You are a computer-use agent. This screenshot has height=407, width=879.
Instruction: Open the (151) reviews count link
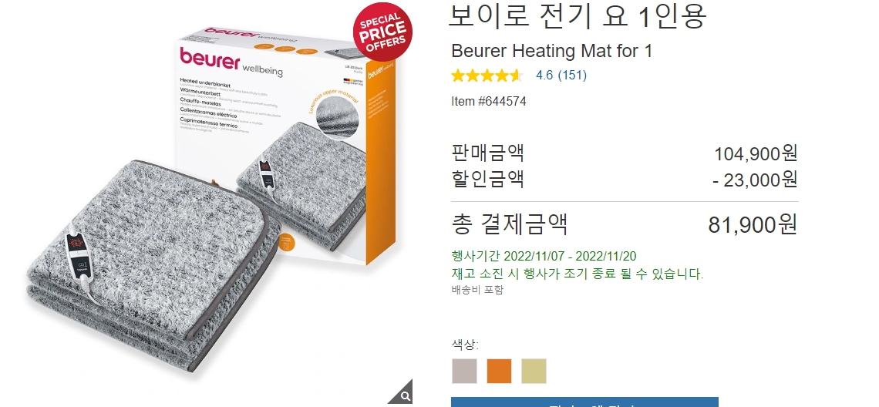click(572, 75)
